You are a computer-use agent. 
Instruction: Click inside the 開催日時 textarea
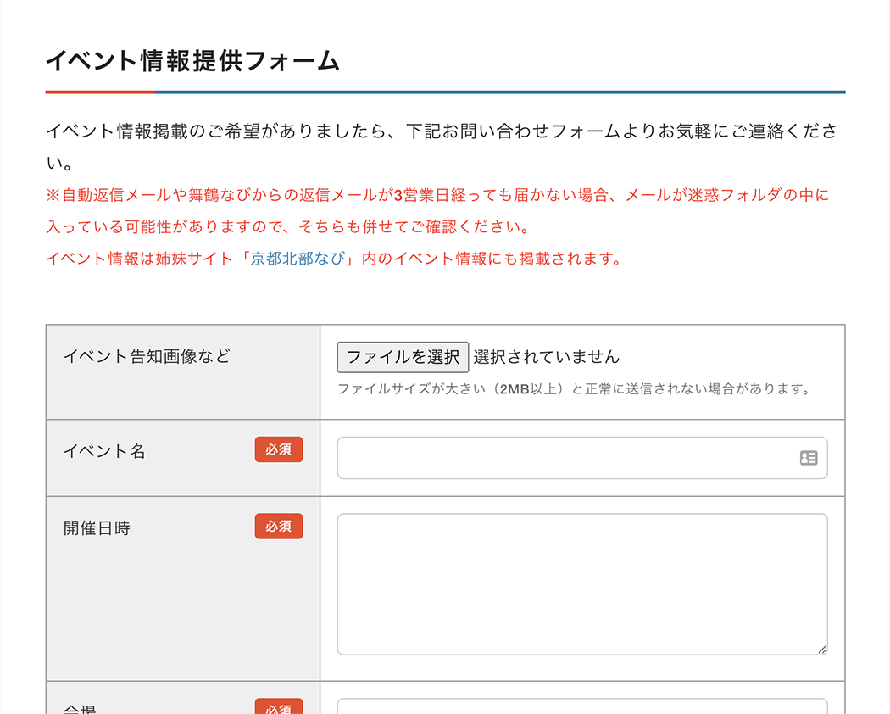pyautogui.click(x=581, y=583)
